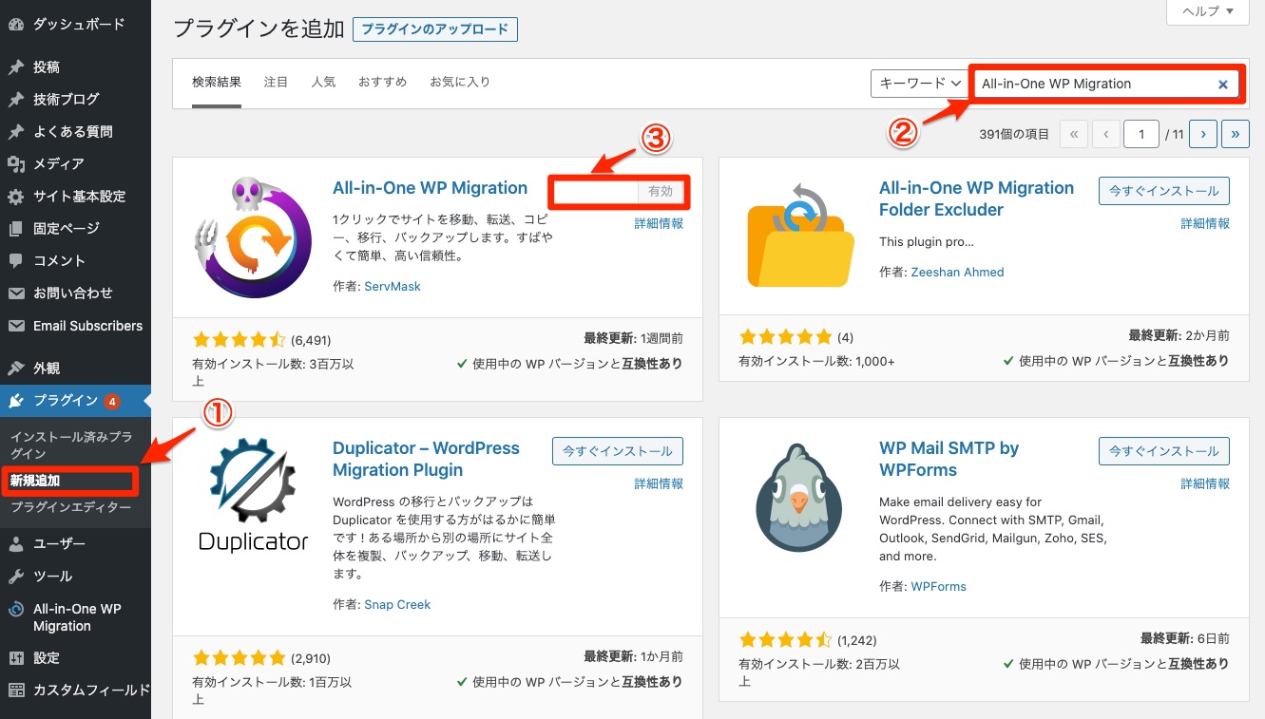Open 詳細情報 for Duplicator
Screen dimensions: 1265x719
[659, 484]
